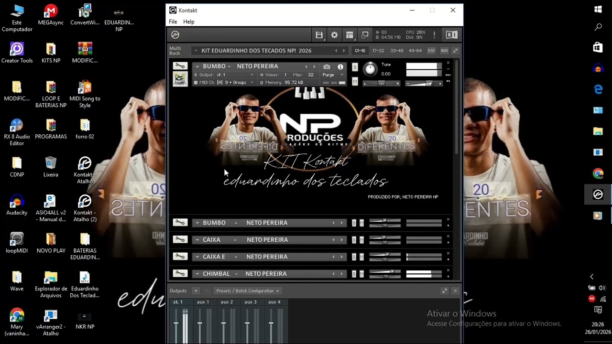The width and height of the screenshot is (612, 344).
Task: Click wrench icon of lower BUMBO row
Action: click(x=180, y=223)
